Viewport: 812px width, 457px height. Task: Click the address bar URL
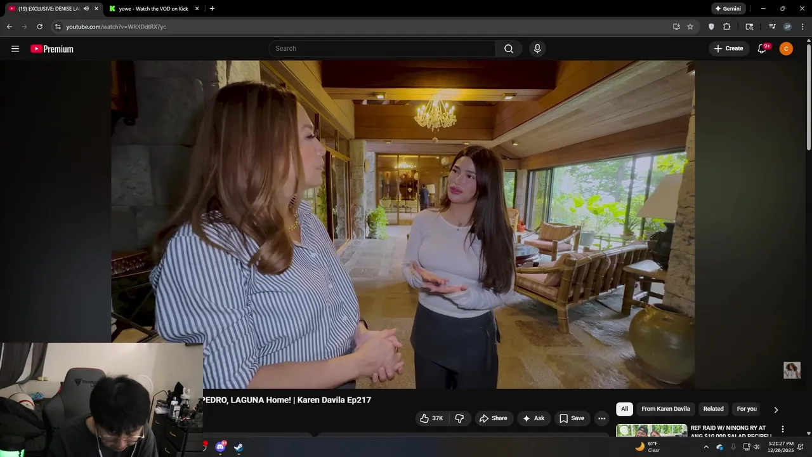(116, 27)
